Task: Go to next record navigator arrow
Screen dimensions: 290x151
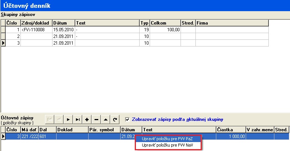Action: (68, 119)
